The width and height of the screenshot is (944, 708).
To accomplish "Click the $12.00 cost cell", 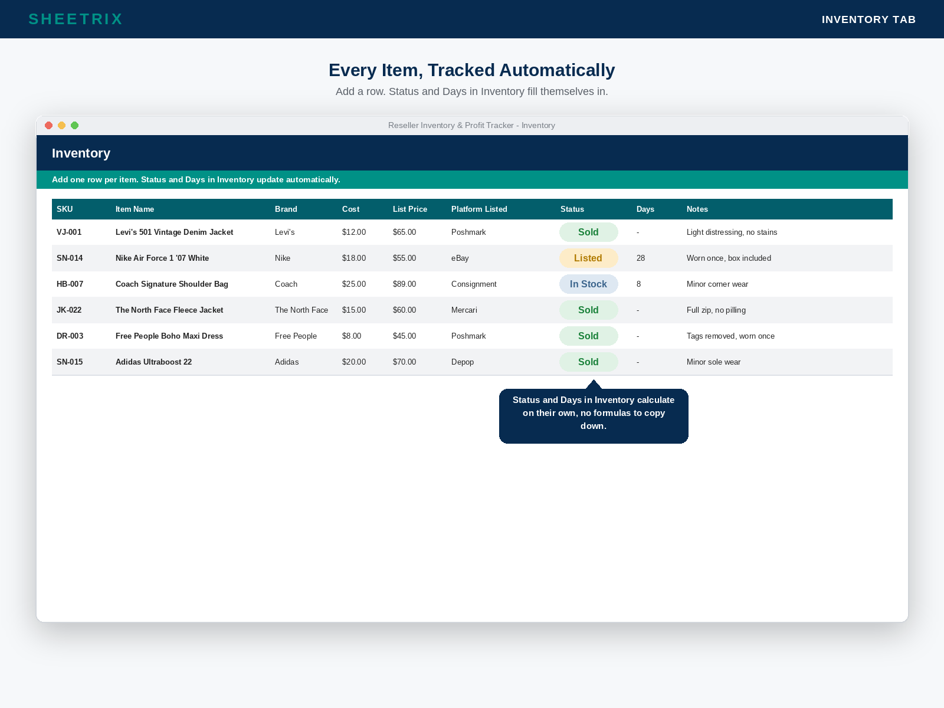I will click(x=354, y=232).
